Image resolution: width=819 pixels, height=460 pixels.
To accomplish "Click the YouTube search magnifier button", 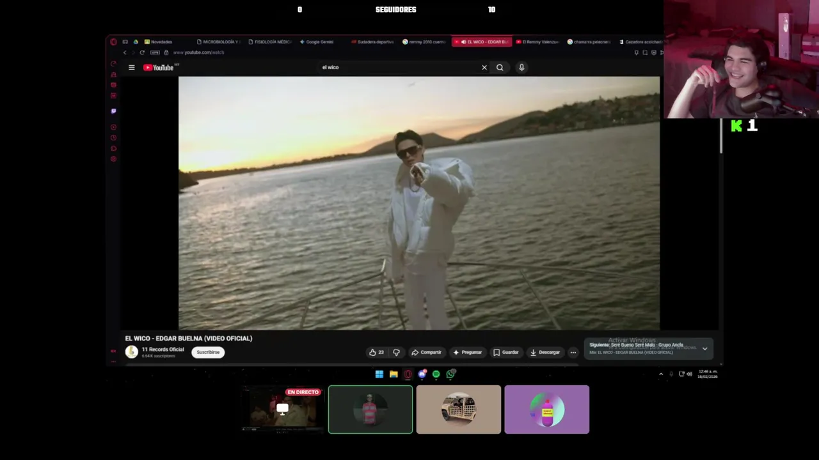I will [500, 67].
